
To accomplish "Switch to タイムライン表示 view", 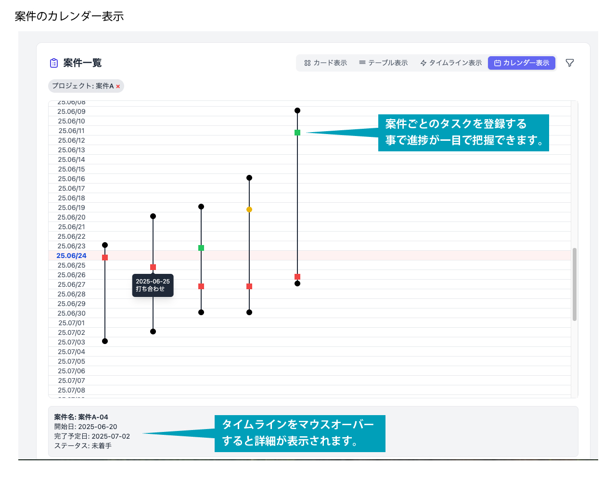I will point(451,63).
